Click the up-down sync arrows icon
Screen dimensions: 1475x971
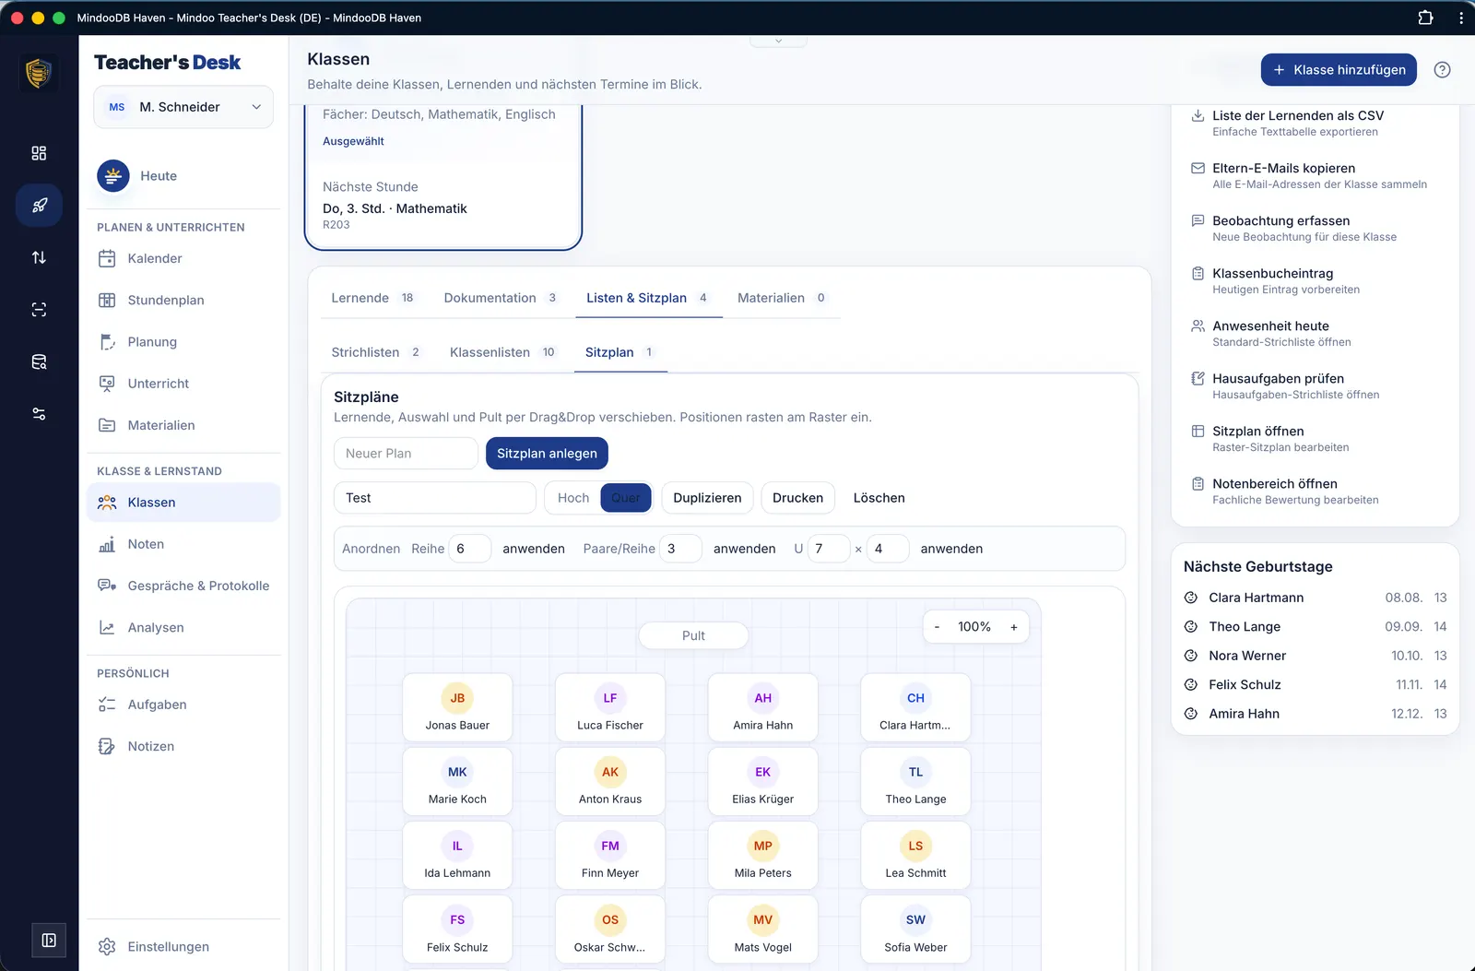(39, 257)
